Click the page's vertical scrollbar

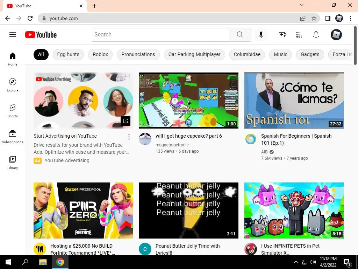[355, 46]
